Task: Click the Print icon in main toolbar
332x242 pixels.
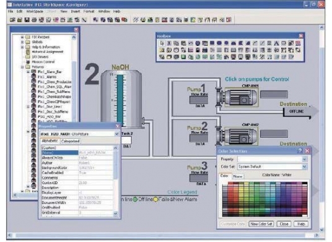Action: pyautogui.click(x=34, y=20)
